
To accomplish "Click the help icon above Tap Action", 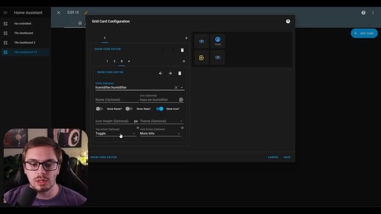I will (138, 128).
